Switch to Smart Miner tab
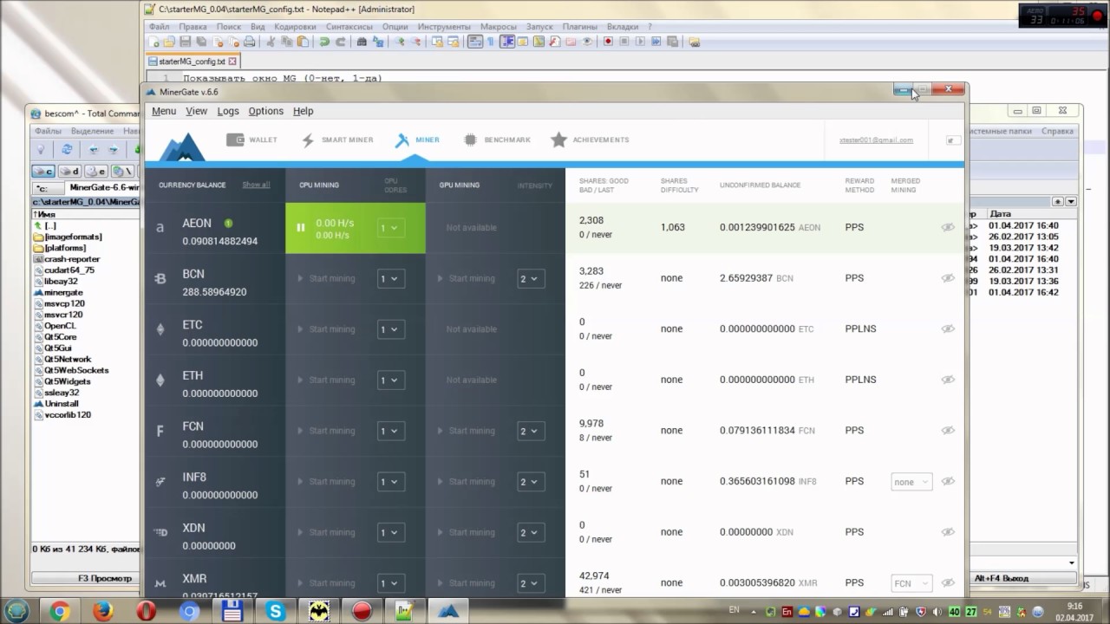This screenshot has height=624, width=1110. pos(337,140)
